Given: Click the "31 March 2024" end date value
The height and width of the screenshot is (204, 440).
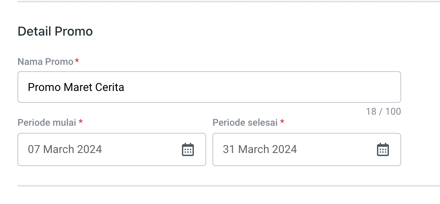Looking at the screenshot, I should click(x=260, y=149).
